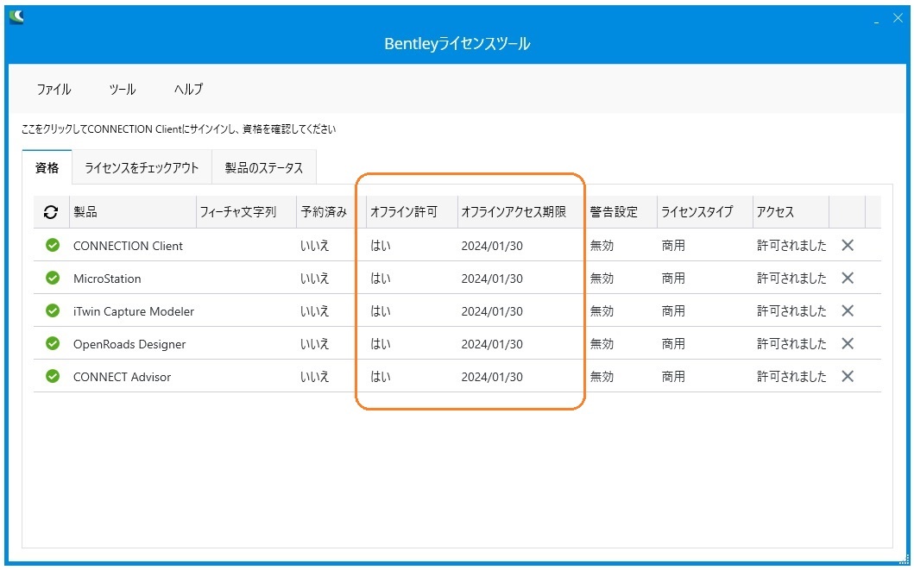Click the refresh icon in table header
Screen dimensions: 914x570
51,212
